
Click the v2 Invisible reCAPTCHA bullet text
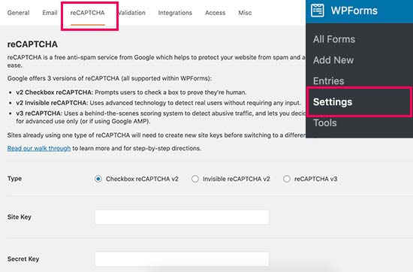pyautogui.click(x=158, y=103)
